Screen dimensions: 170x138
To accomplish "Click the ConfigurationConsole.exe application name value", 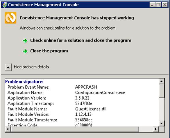I will [x=100, y=93].
